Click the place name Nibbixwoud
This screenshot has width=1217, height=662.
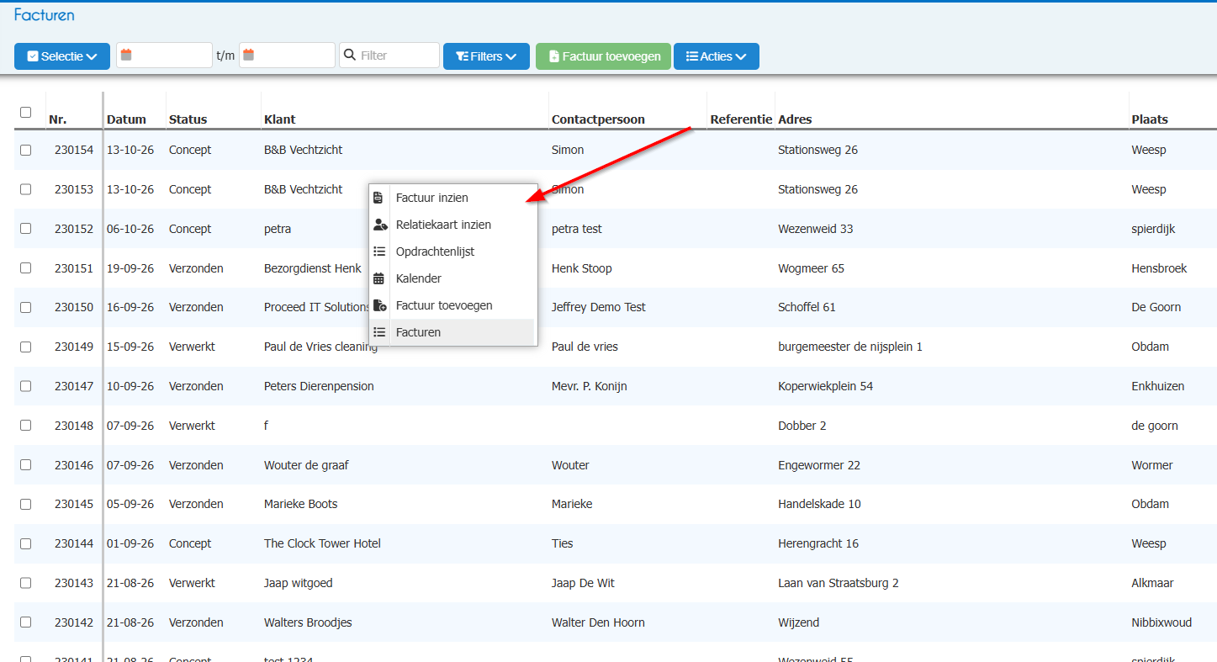(x=1161, y=622)
